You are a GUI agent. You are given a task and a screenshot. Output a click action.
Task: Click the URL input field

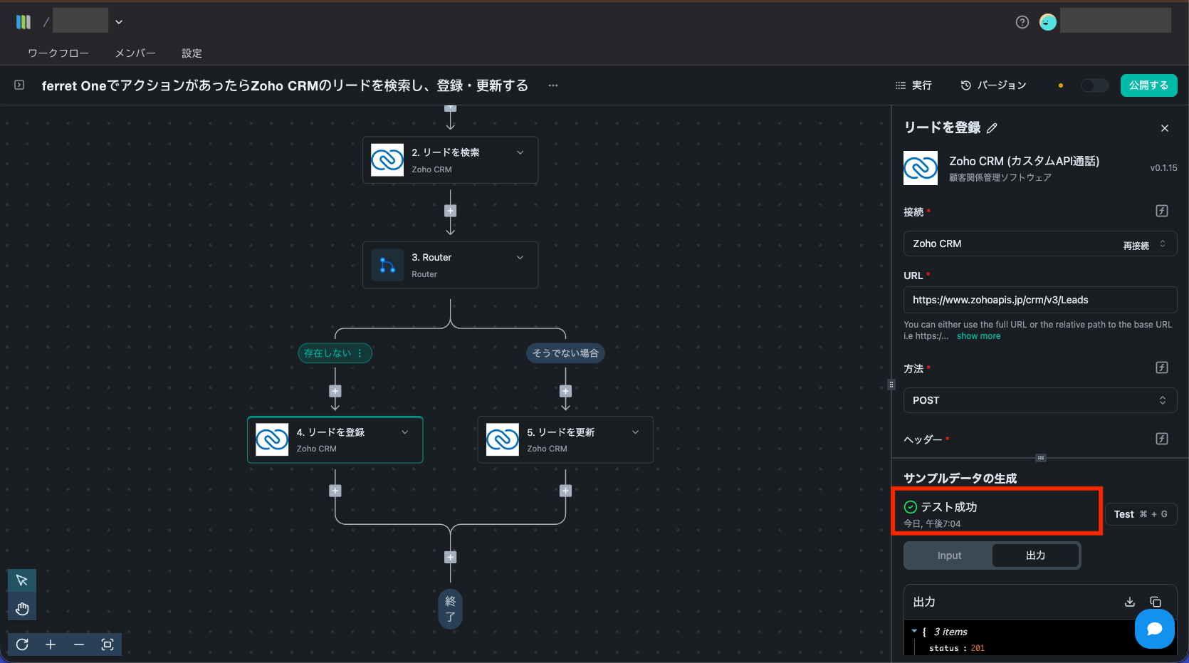(x=1039, y=300)
